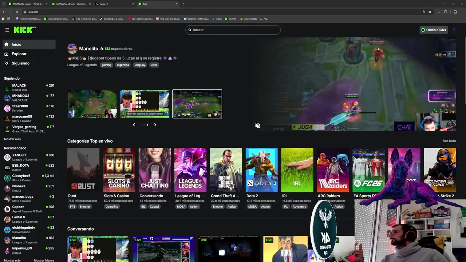Select first carousel stream thumbnail

point(92,104)
